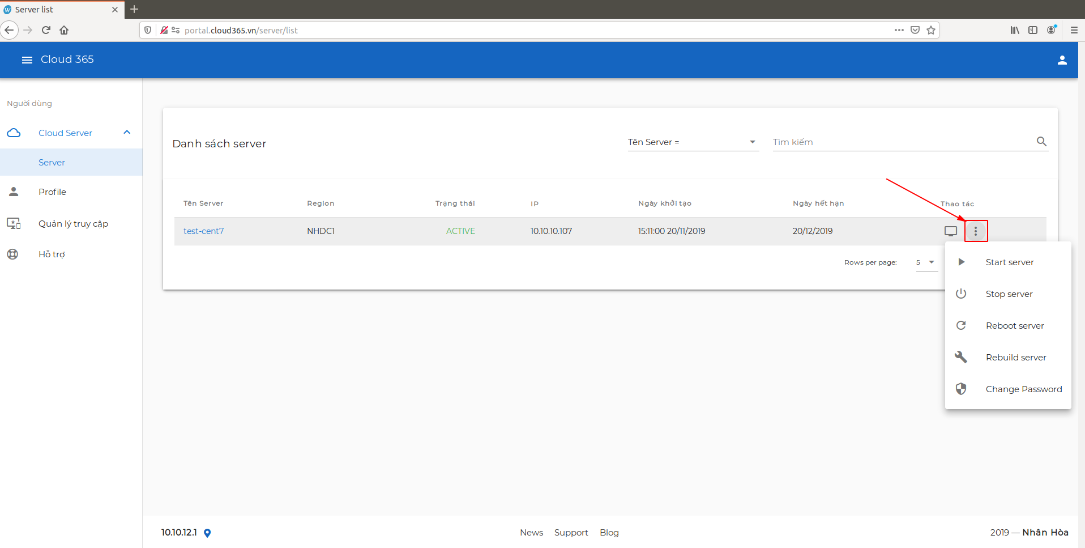The width and height of the screenshot is (1085, 548).
Task: Click the tracking protection shield icon
Action: pos(148,30)
